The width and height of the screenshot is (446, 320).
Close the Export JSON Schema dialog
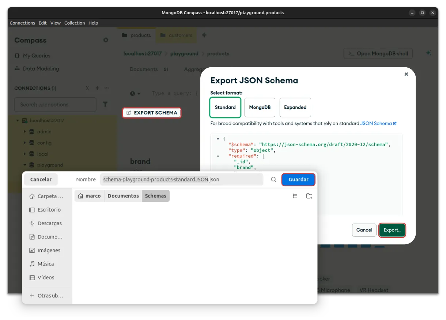tap(406, 74)
